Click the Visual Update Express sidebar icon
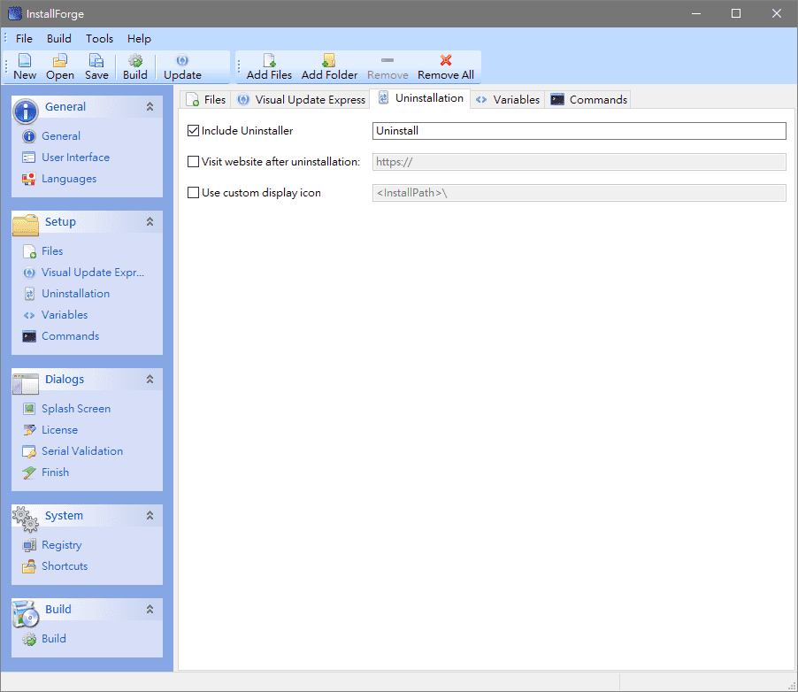This screenshot has width=798, height=692. [29, 273]
